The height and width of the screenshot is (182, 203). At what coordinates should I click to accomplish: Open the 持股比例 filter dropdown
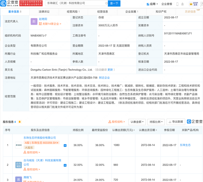(x=156, y=122)
